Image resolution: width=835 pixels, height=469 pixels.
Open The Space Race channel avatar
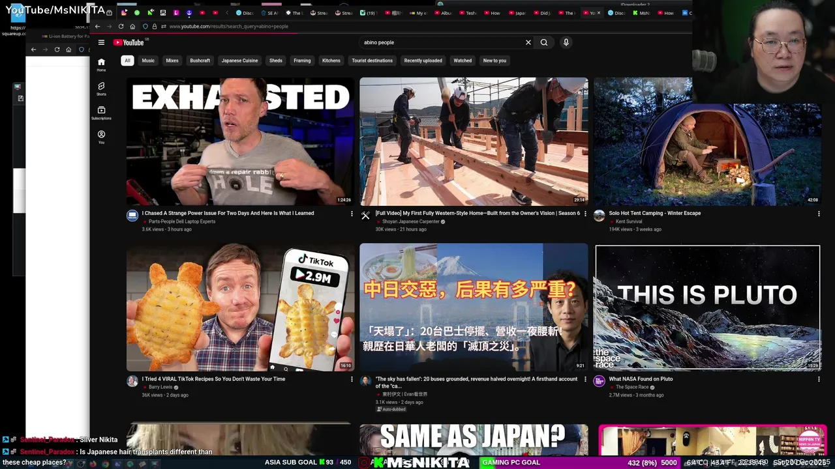(x=599, y=381)
